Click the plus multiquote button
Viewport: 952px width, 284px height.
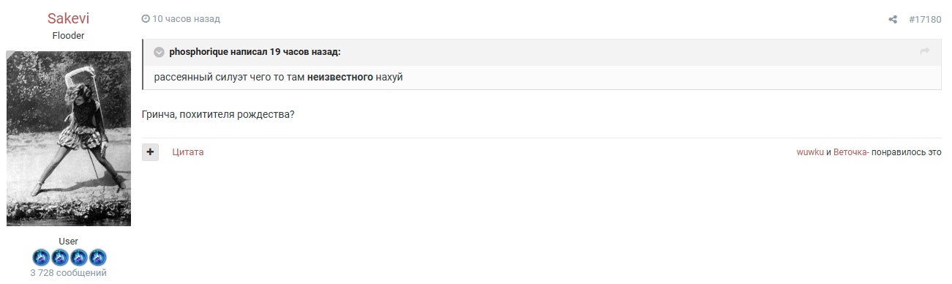point(150,152)
